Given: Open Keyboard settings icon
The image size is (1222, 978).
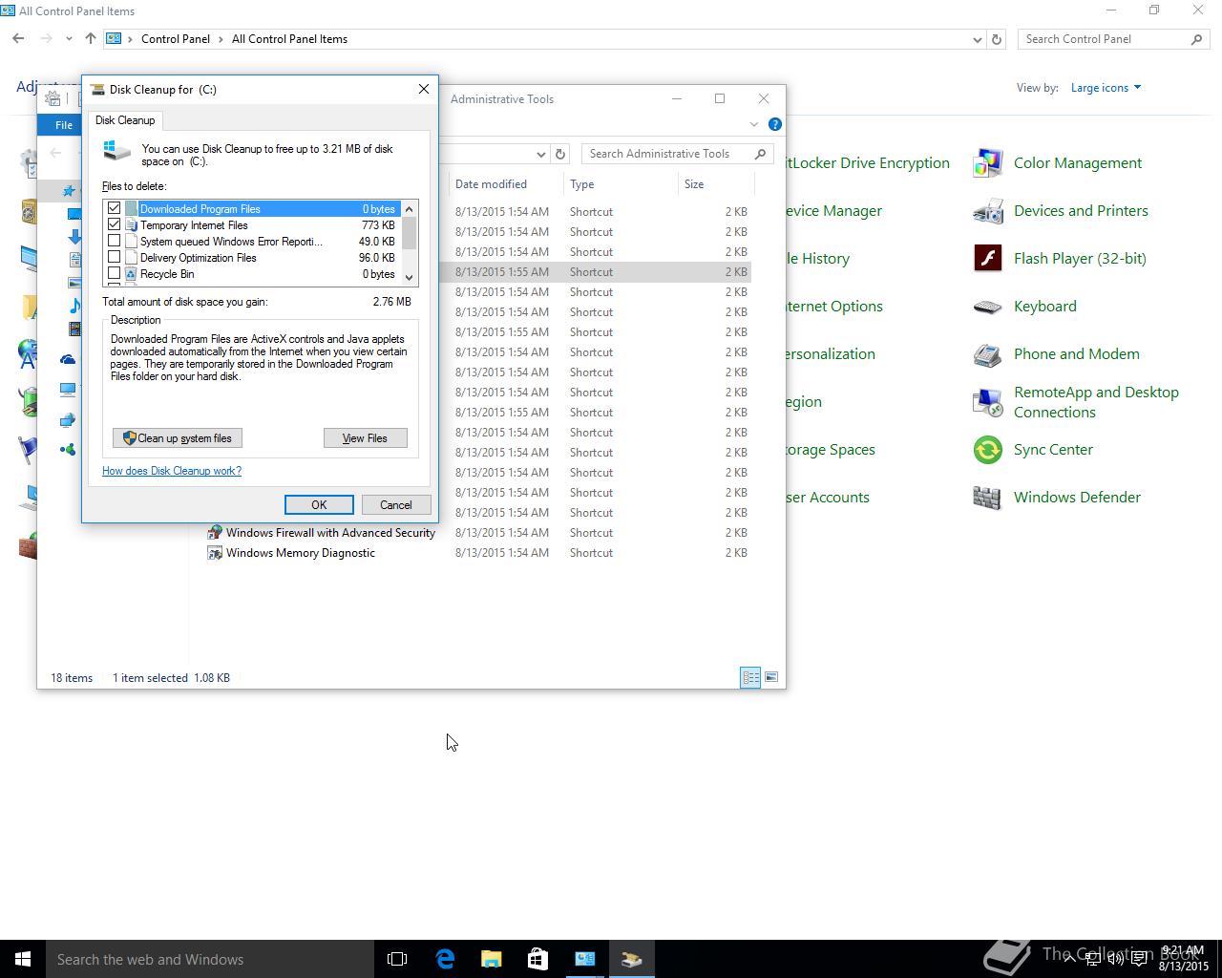Looking at the screenshot, I should pos(987,307).
